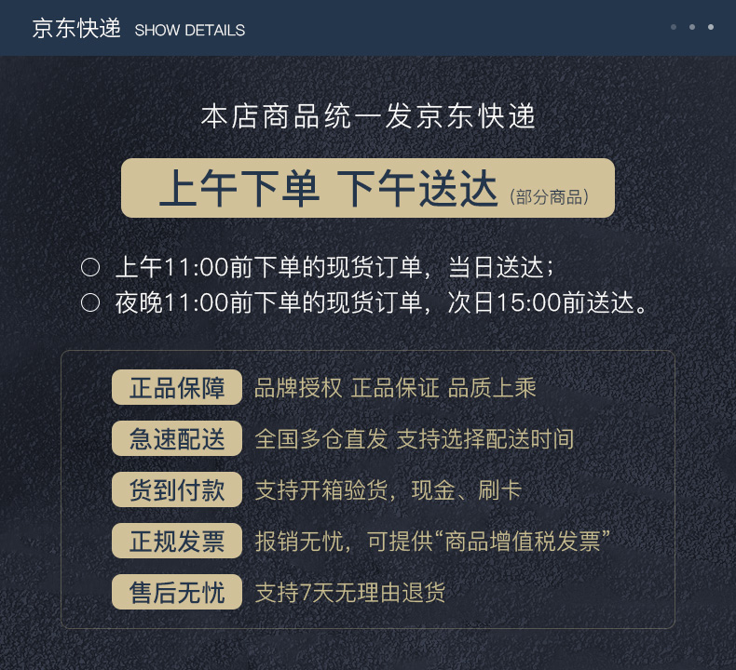The width and height of the screenshot is (736, 670).
Task: Click the (部分商品) note in the banner
Action: [x=549, y=197]
